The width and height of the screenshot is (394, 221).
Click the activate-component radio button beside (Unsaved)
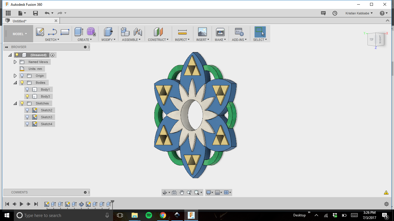52,55
